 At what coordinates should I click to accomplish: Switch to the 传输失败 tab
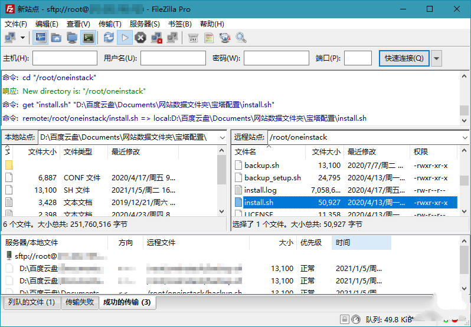(x=79, y=302)
